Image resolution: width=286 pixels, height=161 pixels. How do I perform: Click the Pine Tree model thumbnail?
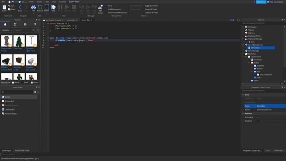click(19, 41)
